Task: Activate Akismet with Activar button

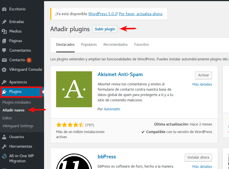Action: click(x=203, y=75)
